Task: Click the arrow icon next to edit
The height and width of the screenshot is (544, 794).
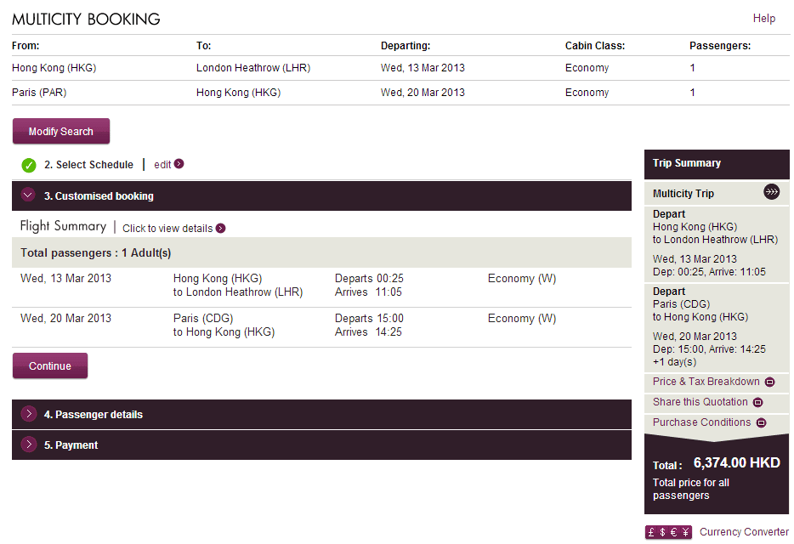Action: [x=179, y=164]
